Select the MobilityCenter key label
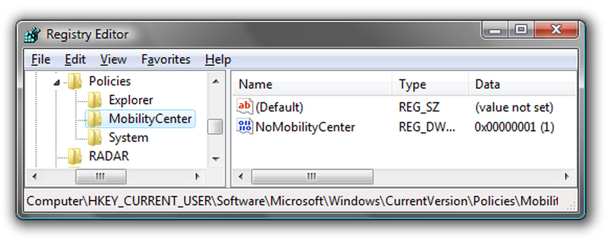The image size is (607, 247). pos(150,119)
